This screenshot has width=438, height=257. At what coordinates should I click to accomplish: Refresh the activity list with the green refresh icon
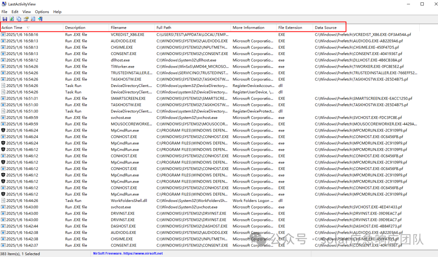(x=11, y=19)
